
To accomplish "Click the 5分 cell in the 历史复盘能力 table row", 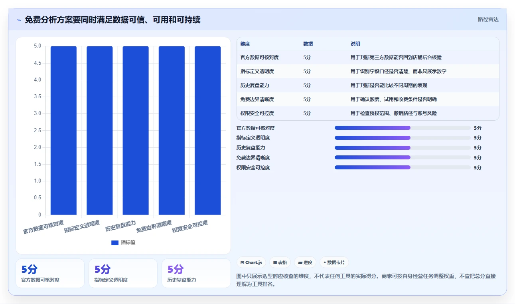I will pyautogui.click(x=307, y=85).
